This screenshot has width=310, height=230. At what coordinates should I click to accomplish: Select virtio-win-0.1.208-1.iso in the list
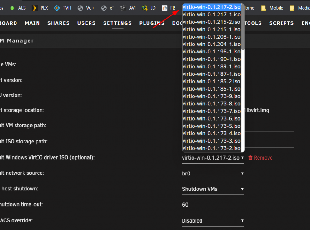point(211,37)
